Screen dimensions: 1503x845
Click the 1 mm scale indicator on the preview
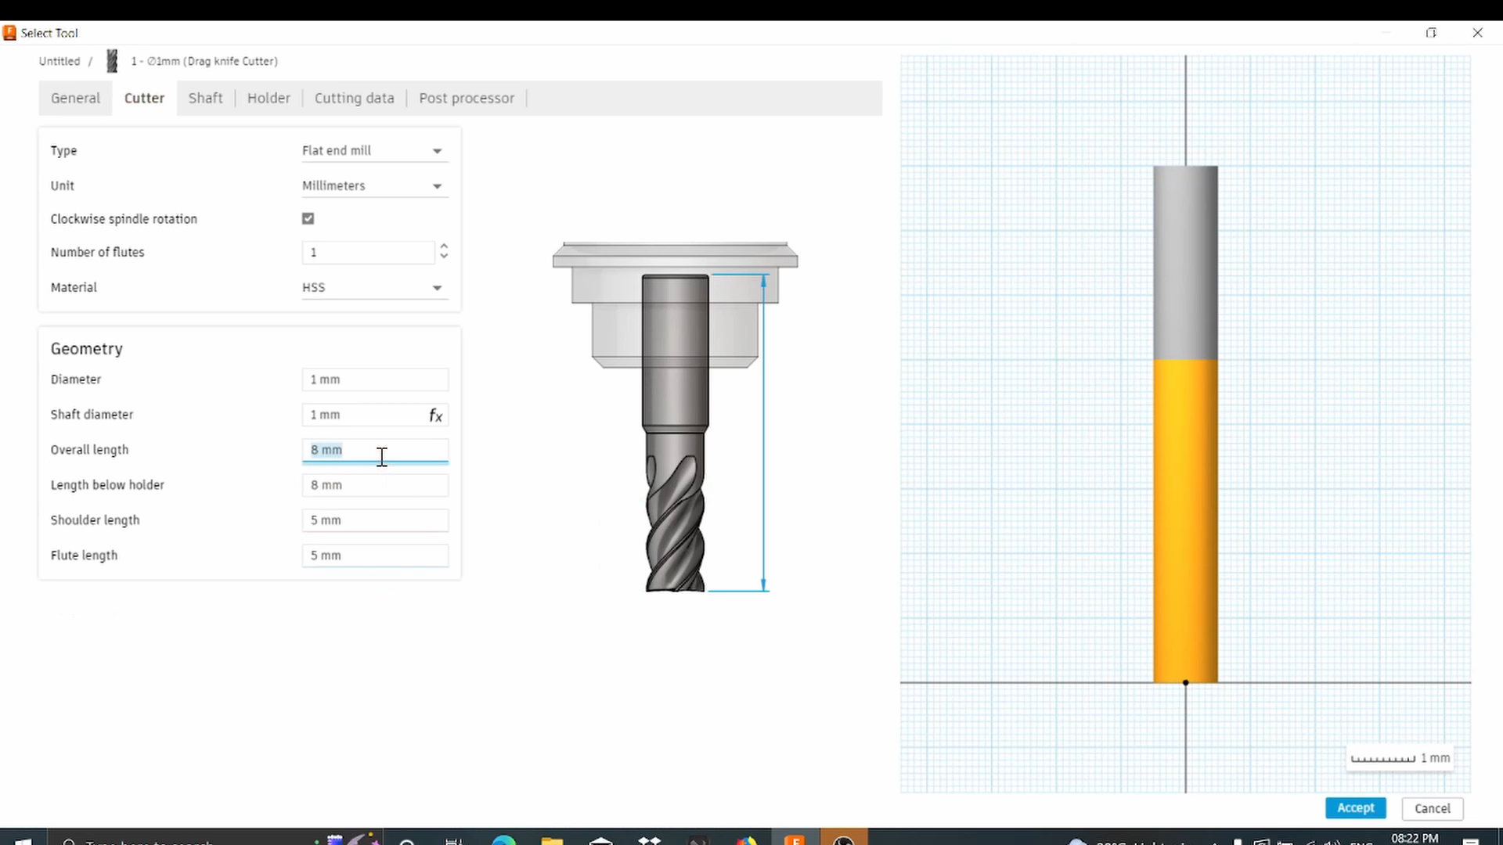[x=1399, y=757]
